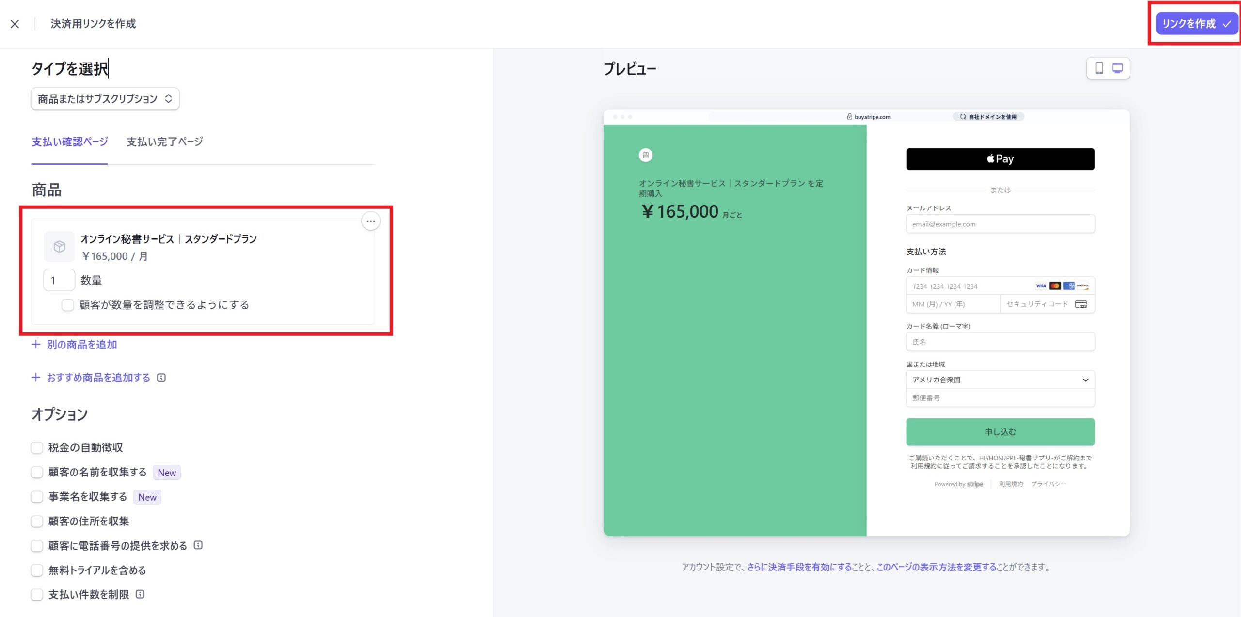Viewport: 1241px width, 617px height.
Task: Enable 税金の自動徴収 checkbox
Action: (37, 447)
